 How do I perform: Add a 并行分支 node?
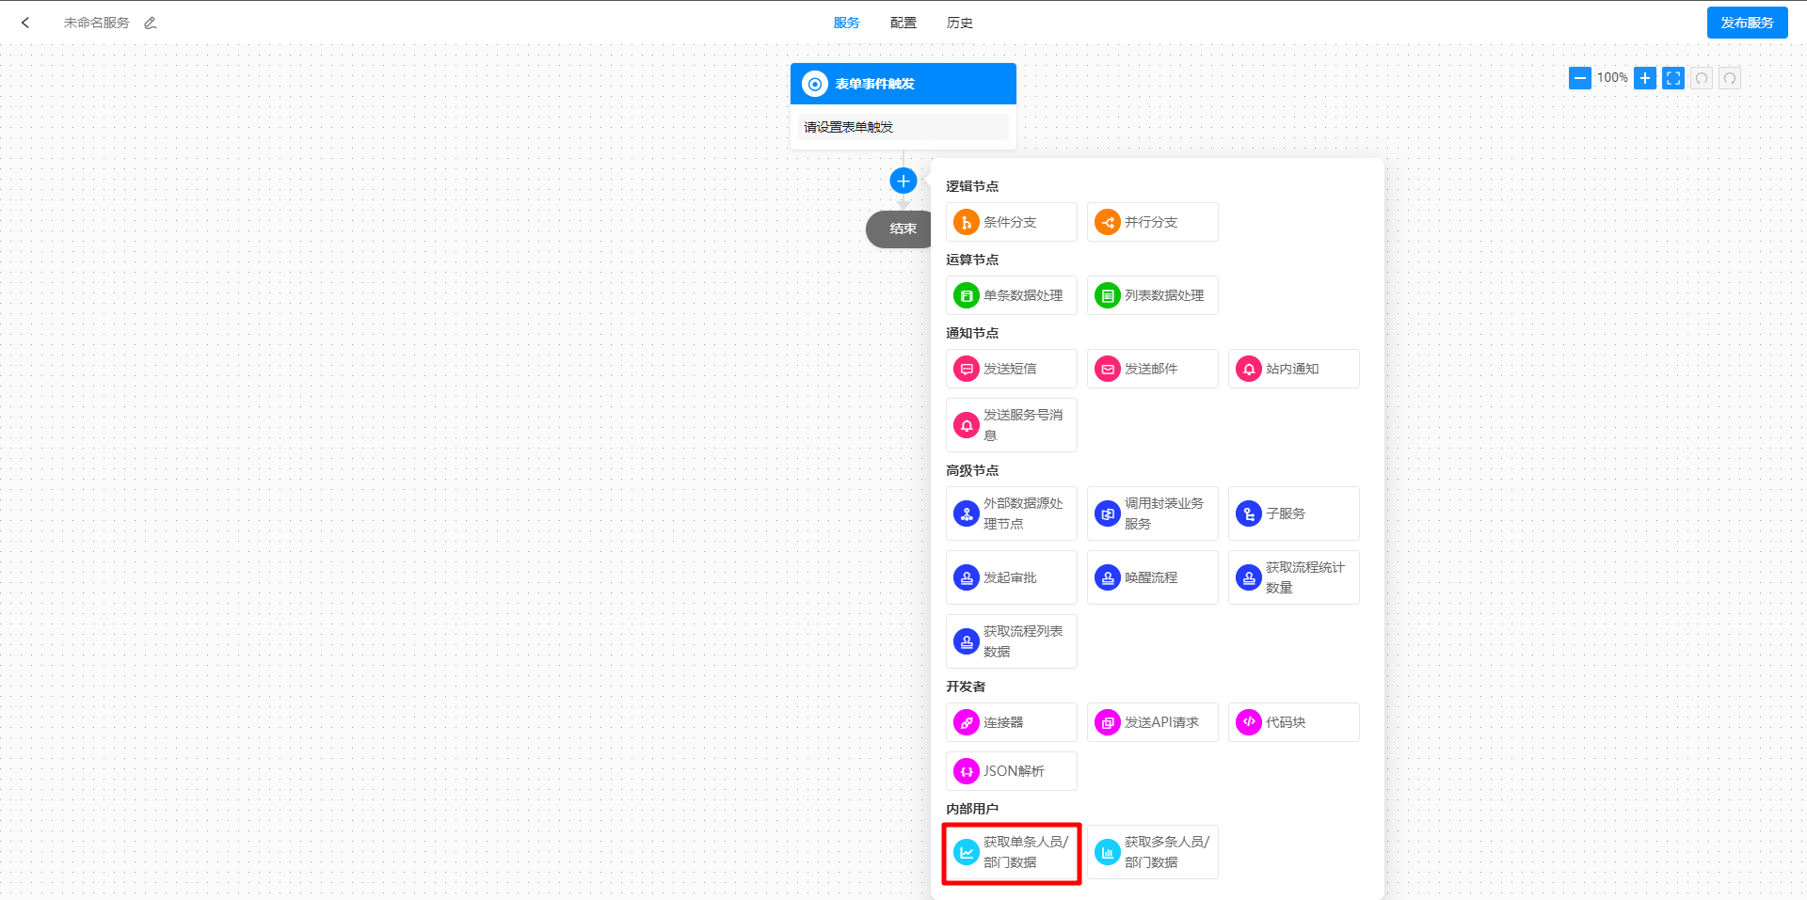[1152, 222]
